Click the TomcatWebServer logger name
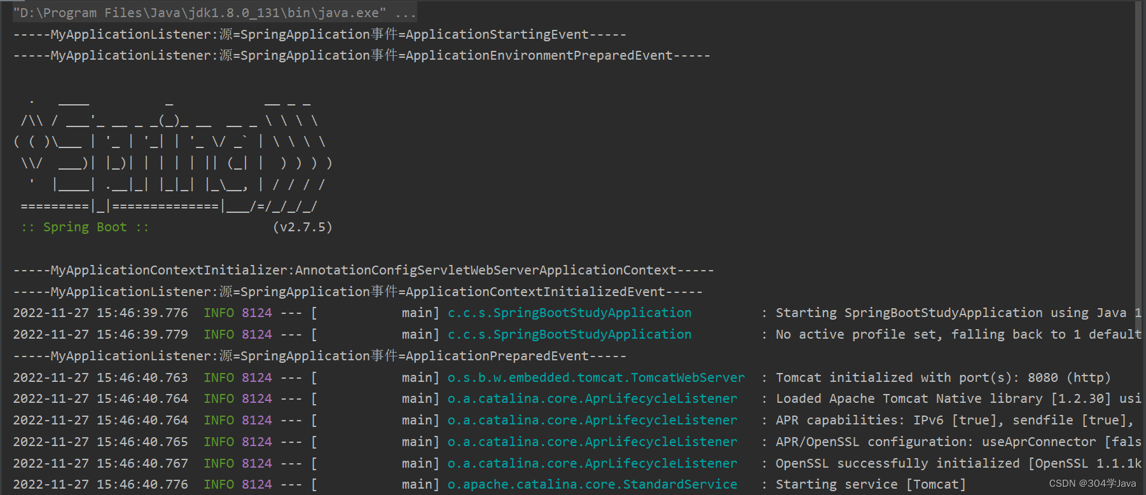The image size is (1146, 495). tap(596, 377)
